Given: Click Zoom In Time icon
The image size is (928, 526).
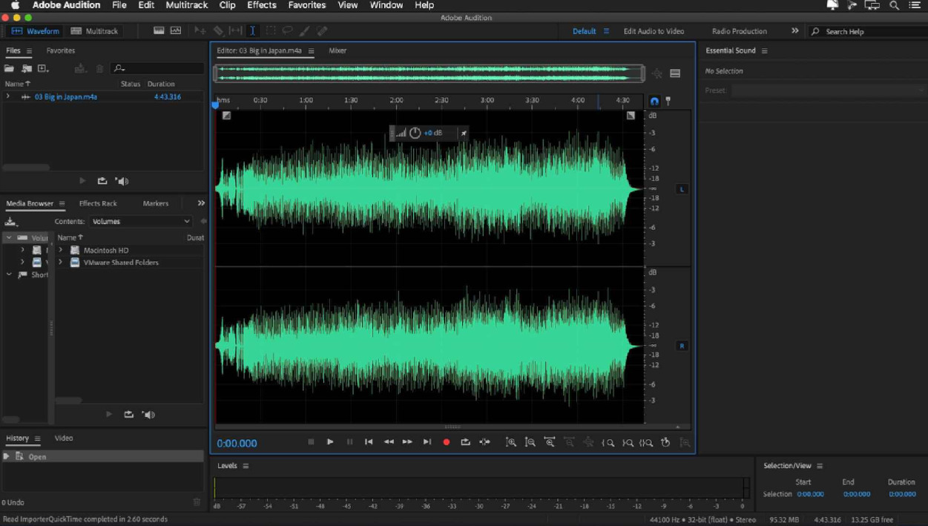Looking at the screenshot, I should point(550,441).
